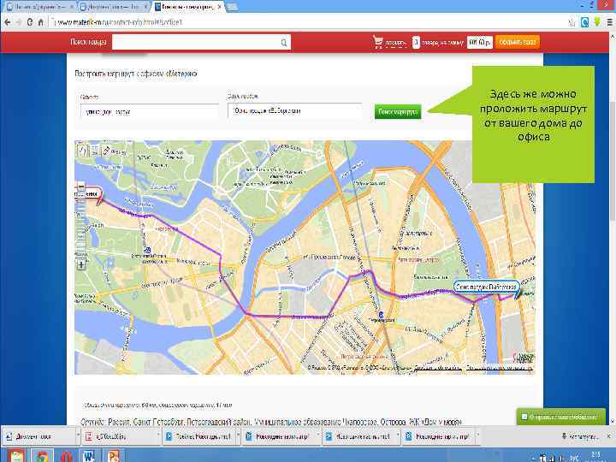The width and height of the screenshot is (616, 462).
Task: Open the downloaded docx document
Action: tap(38, 436)
